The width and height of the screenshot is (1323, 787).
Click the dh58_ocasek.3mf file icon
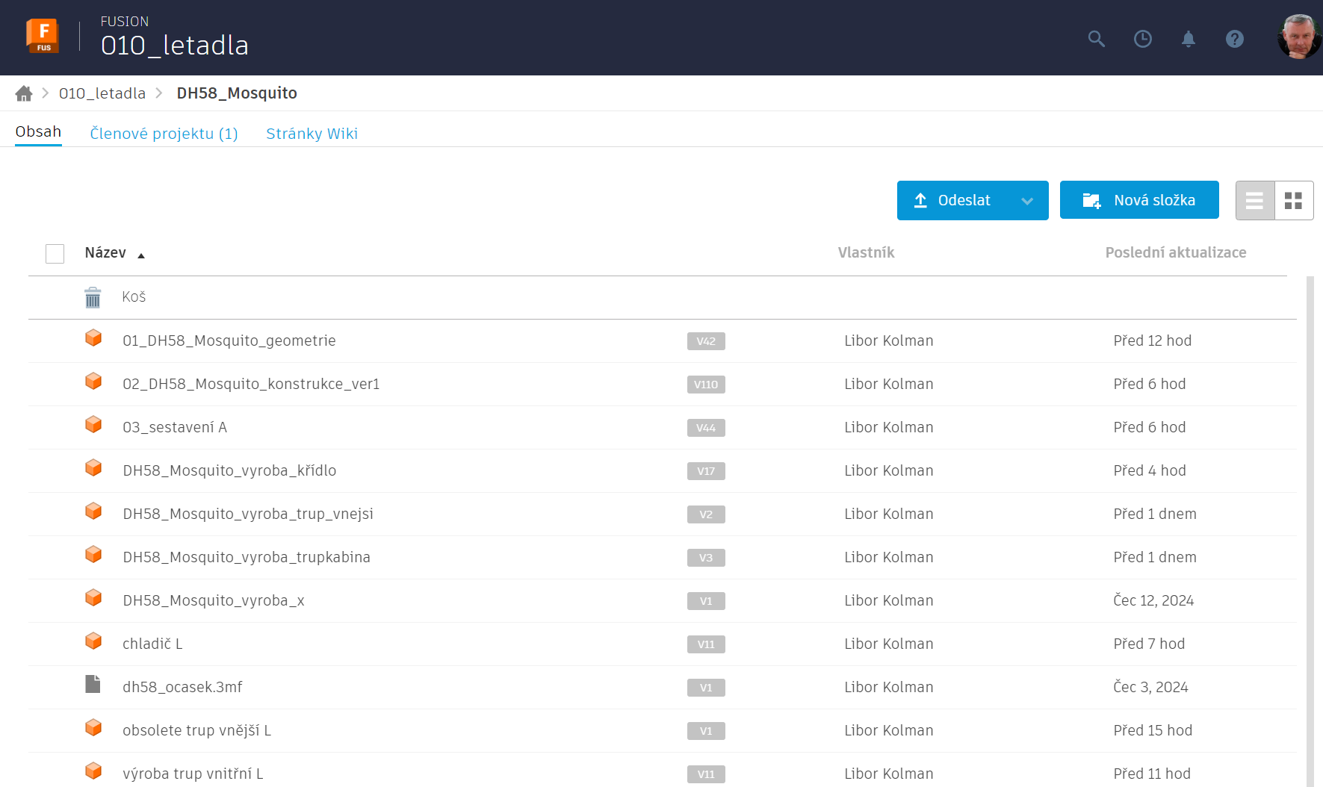click(x=93, y=684)
